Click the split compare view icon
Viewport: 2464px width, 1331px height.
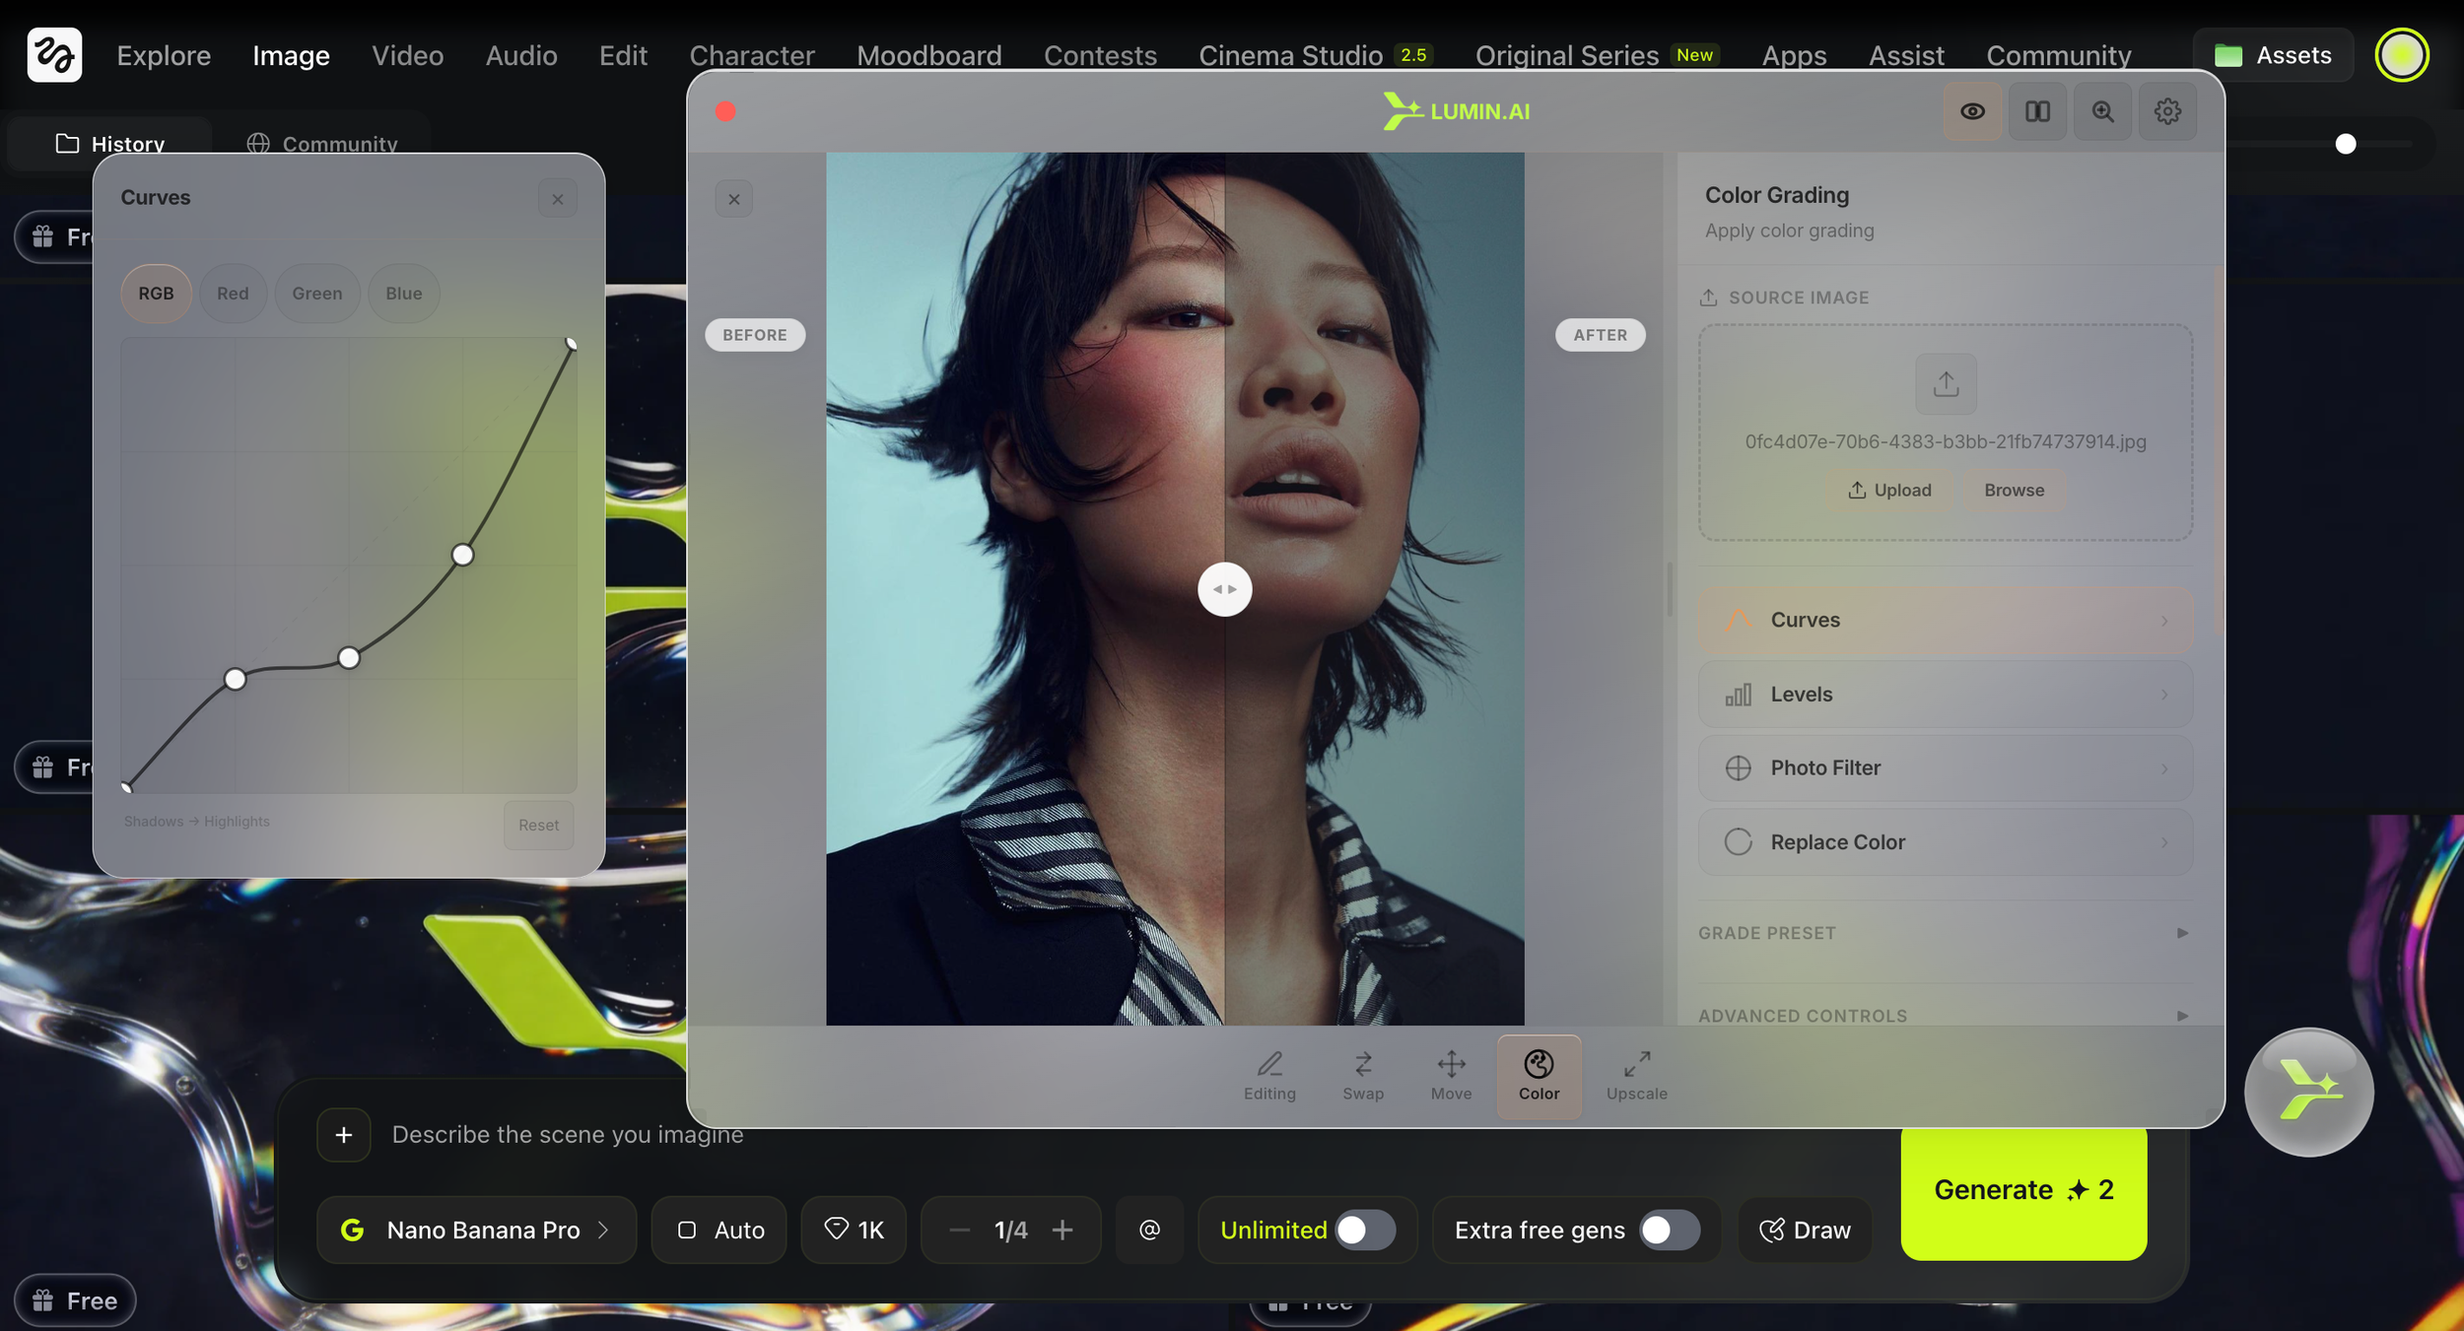pos(2037,111)
